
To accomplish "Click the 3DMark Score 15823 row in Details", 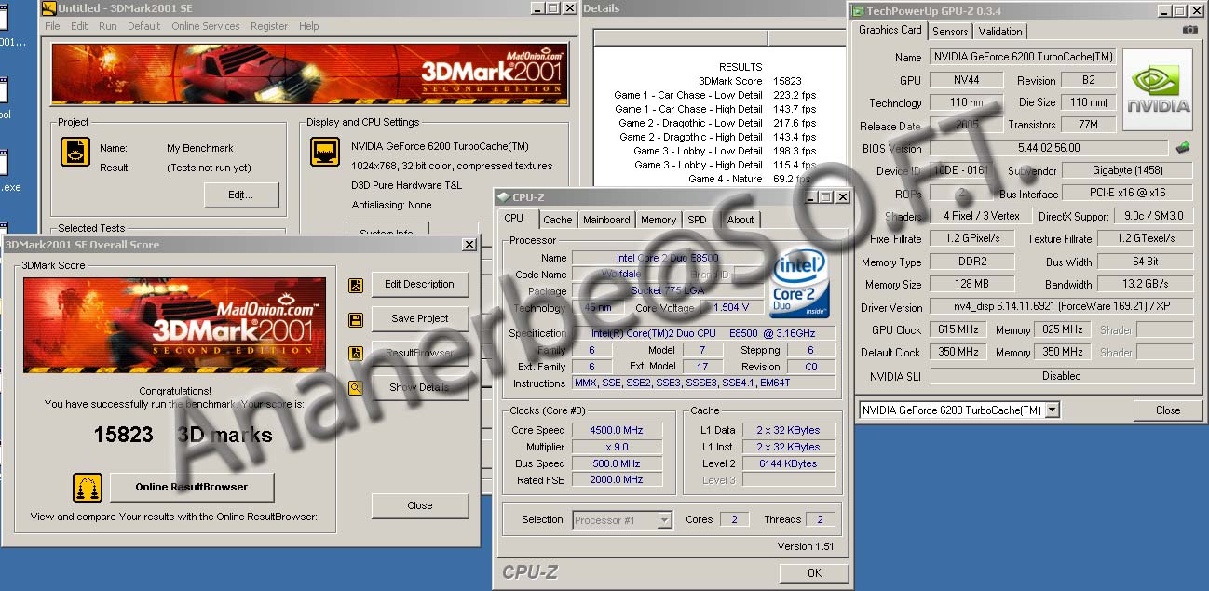I will [750, 81].
